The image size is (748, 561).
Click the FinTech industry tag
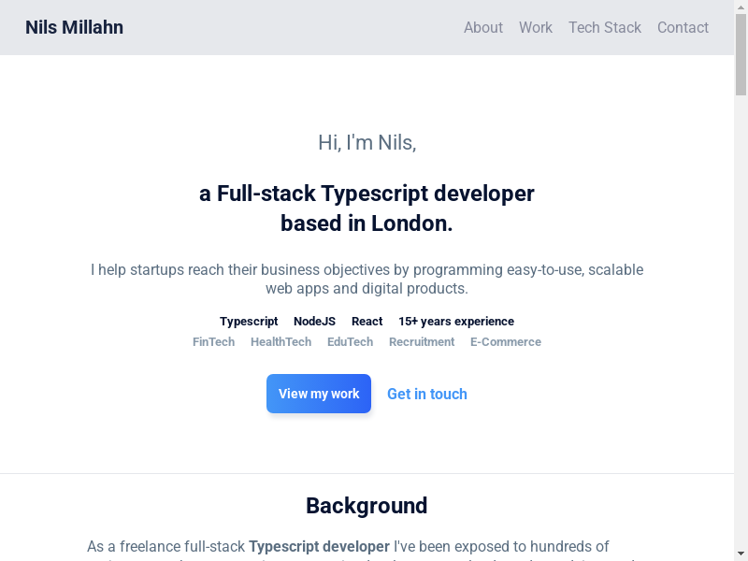click(x=213, y=341)
